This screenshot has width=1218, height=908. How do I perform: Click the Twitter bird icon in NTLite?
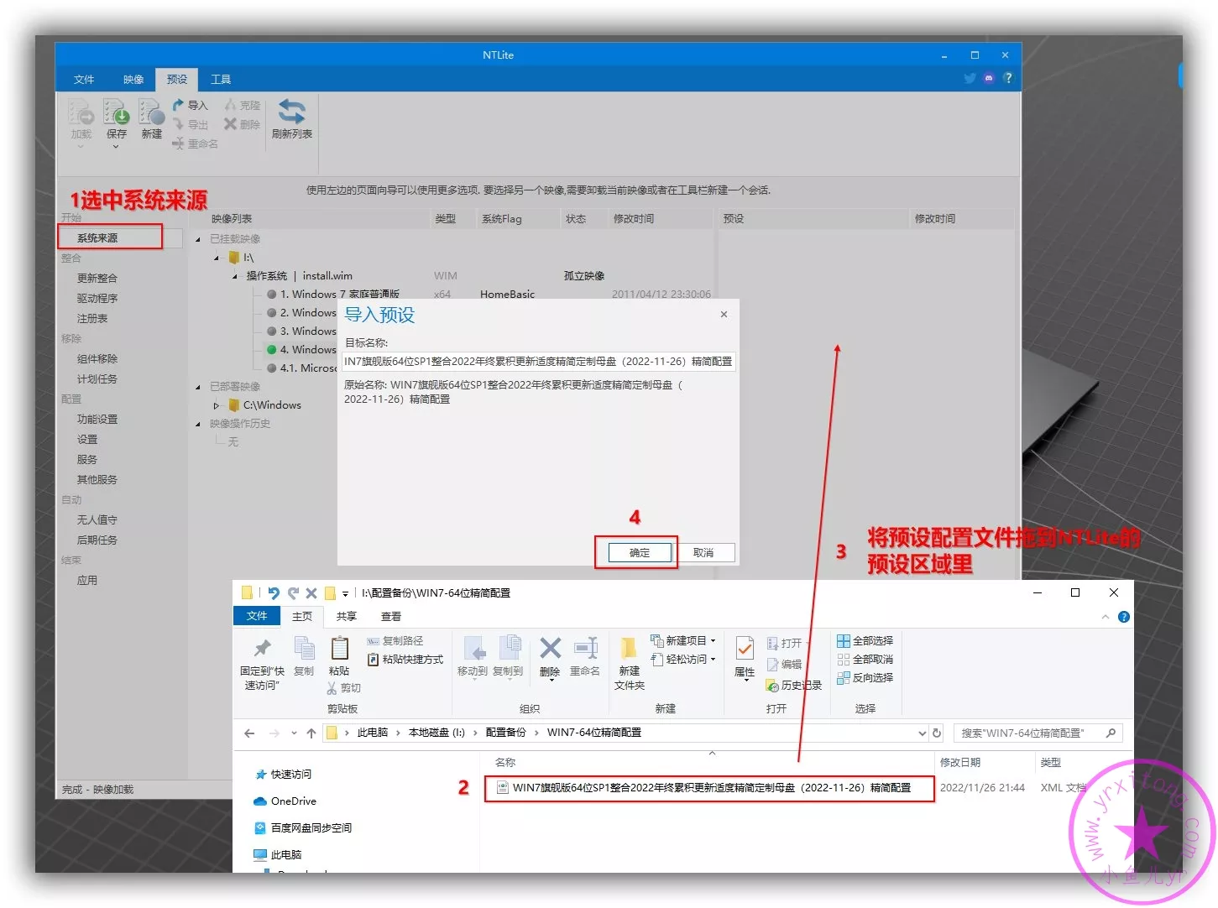click(970, 78)
